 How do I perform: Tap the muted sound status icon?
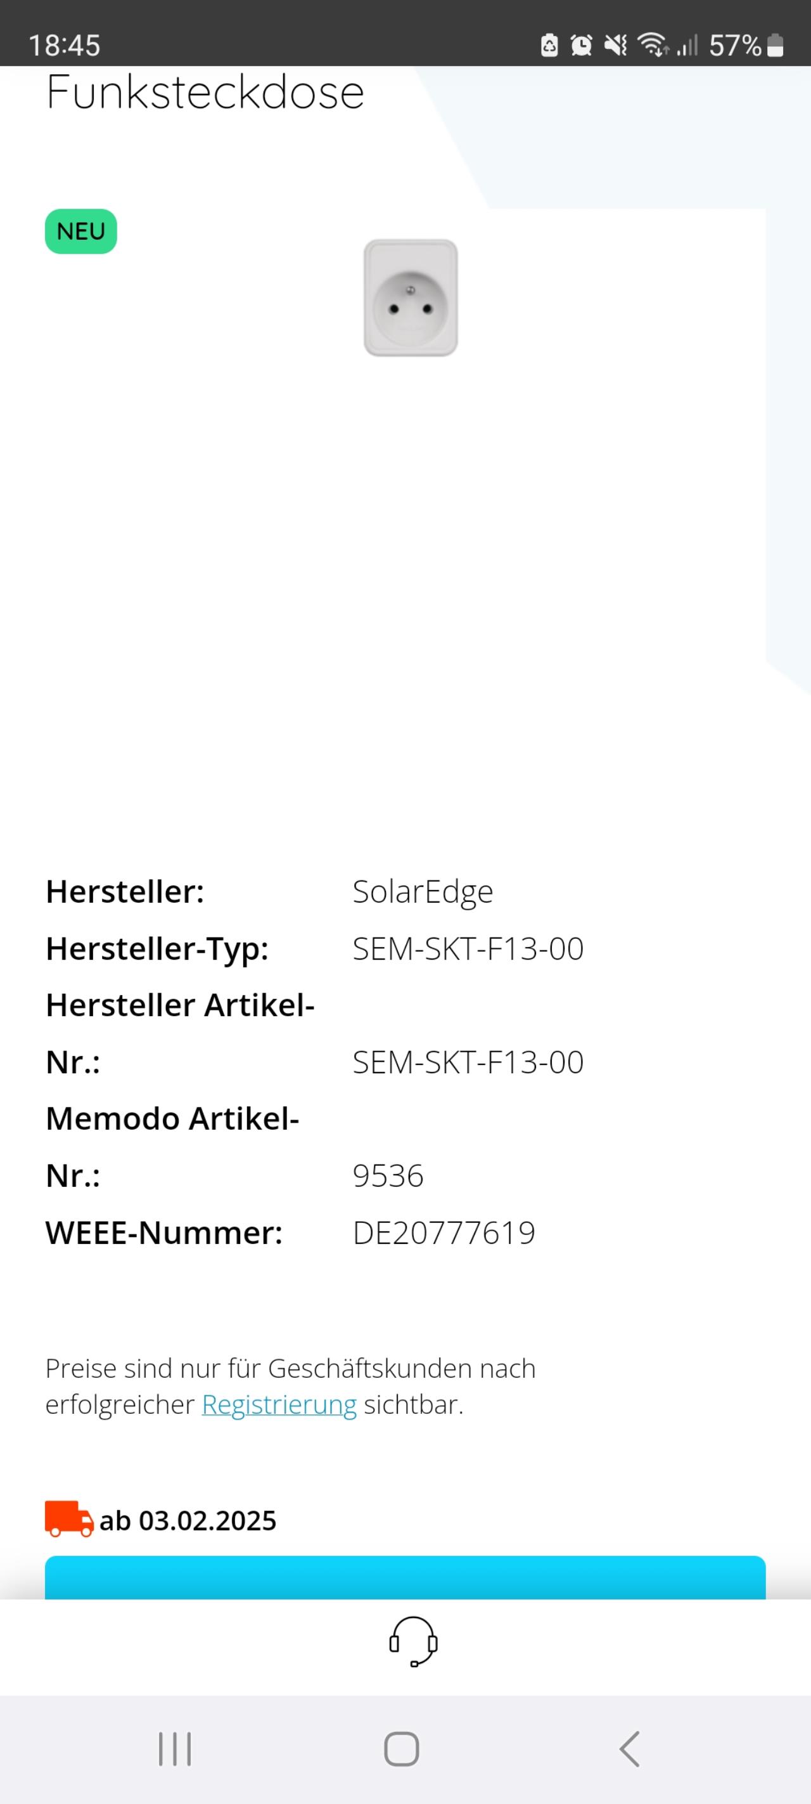616,45
